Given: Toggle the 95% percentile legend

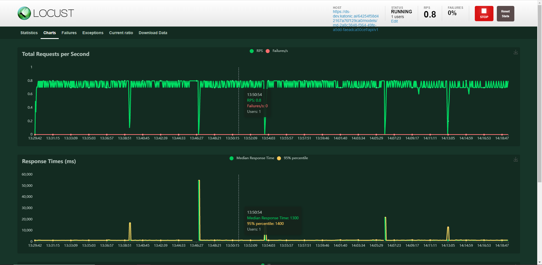Looking at the screenshot, I should (292, 158).
